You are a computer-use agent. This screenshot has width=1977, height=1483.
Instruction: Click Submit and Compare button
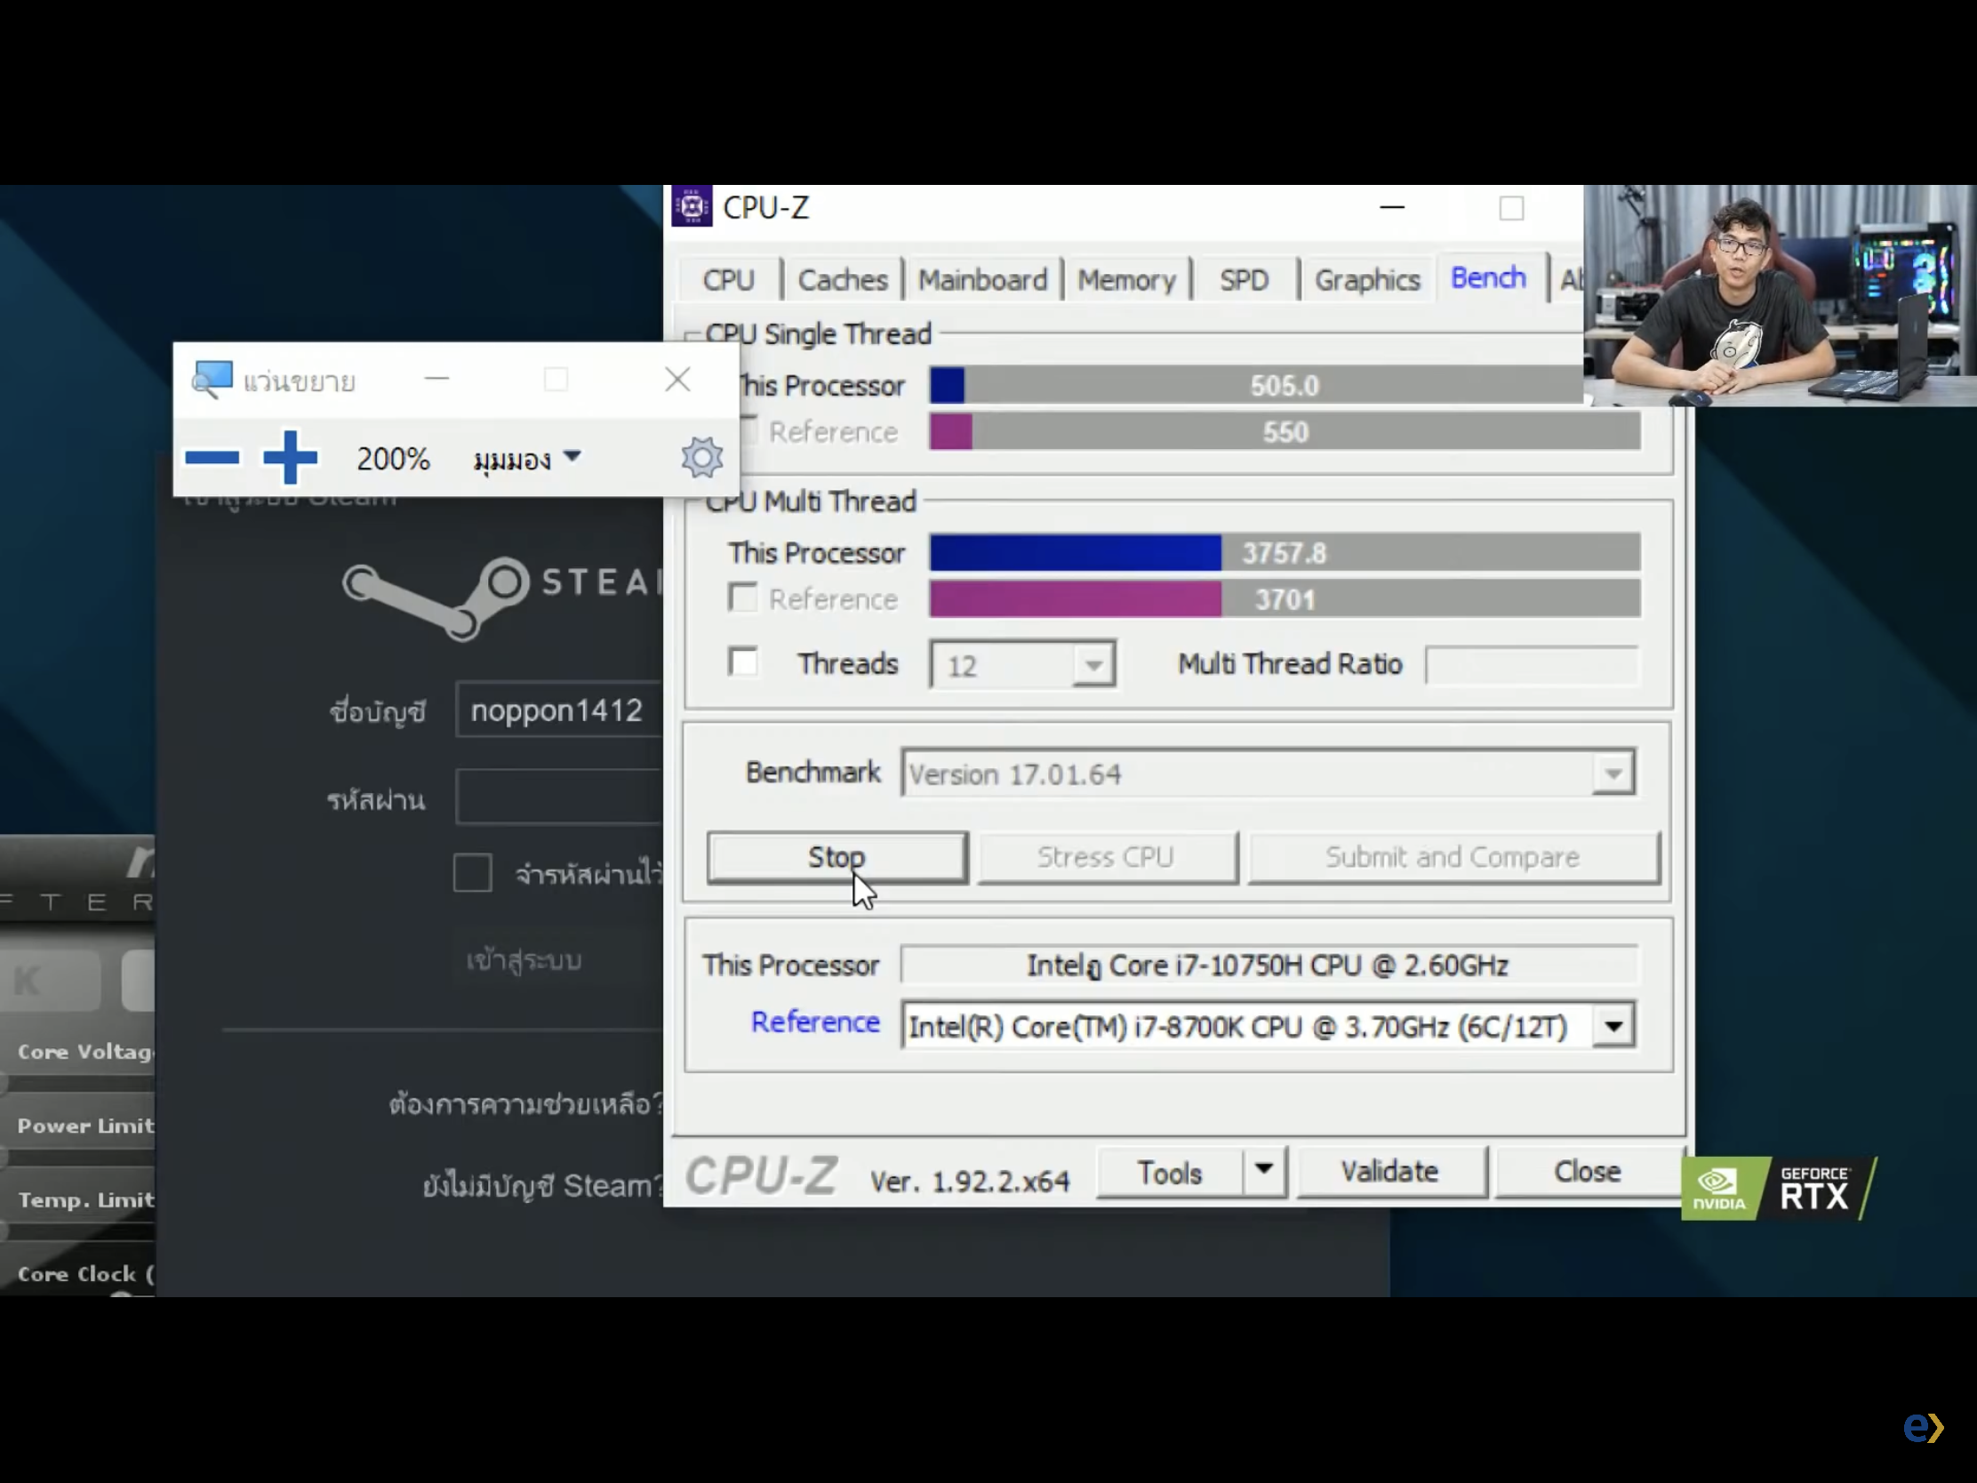click(1453, 857)
